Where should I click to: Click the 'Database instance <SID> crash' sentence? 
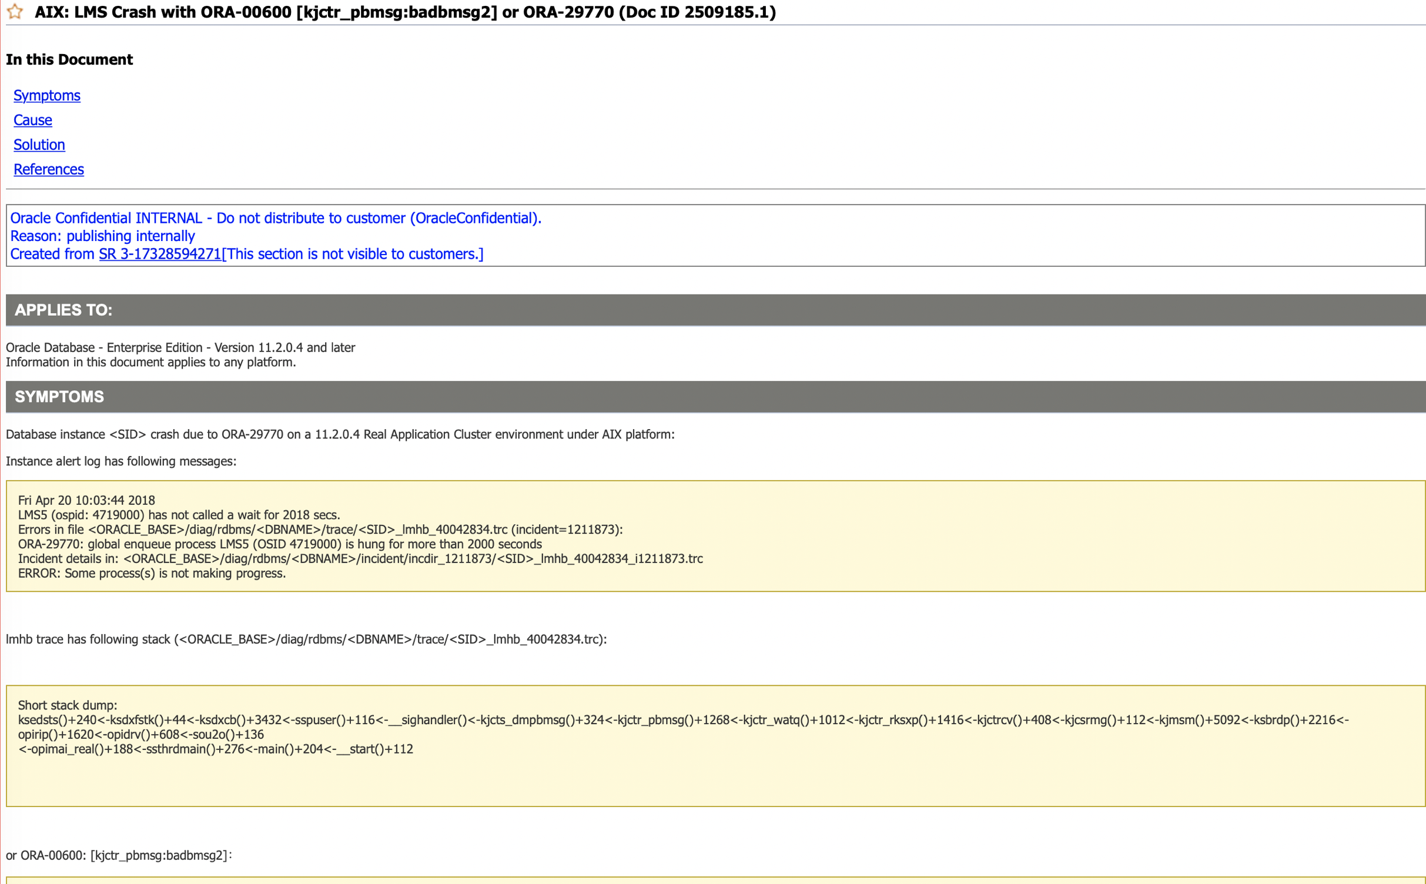340,434
